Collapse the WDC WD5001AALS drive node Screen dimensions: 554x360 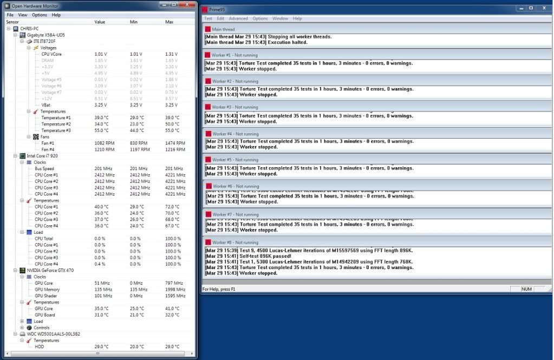16,334
